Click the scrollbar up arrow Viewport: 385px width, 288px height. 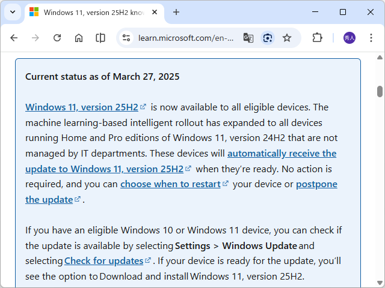click(380, 58)
